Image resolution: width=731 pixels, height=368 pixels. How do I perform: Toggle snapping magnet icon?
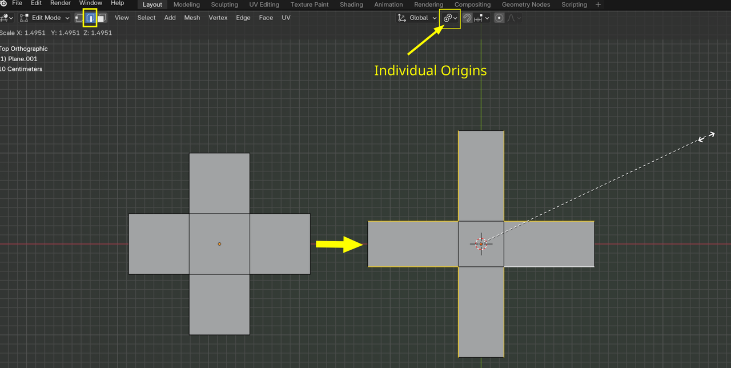click(467, 18)
